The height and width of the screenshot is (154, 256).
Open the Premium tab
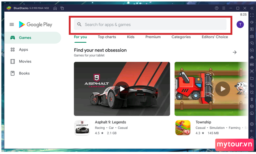click(x=153, y=37)
